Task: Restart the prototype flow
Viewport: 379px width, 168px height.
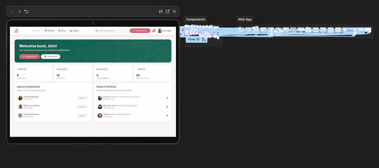Action: [26, 12]
